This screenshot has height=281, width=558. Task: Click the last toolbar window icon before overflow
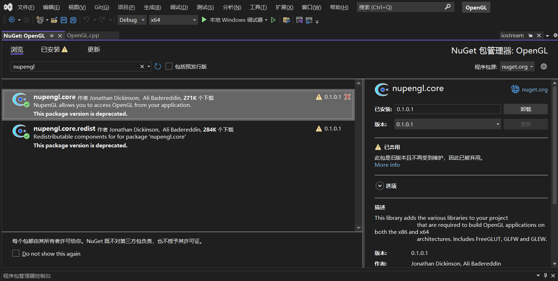pyautogui.click(x=309, y=20)
